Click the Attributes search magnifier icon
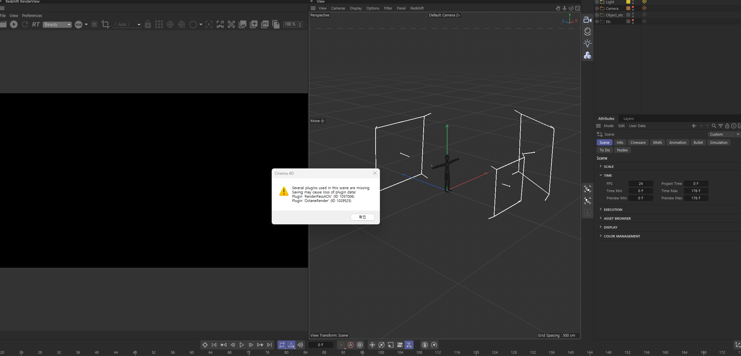This screenshot has height=356, width=741. click(714, 126)
